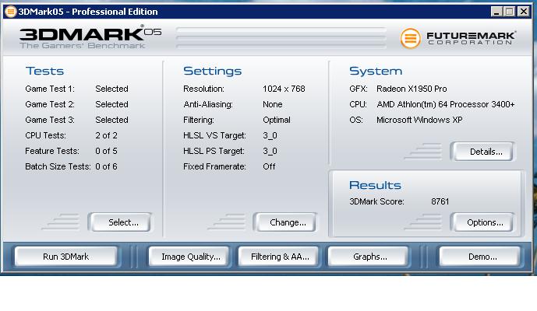Open Image Quality... dialog
This screenshot has height=311, width=537.
pyautogui.click(x=189, y=257)
